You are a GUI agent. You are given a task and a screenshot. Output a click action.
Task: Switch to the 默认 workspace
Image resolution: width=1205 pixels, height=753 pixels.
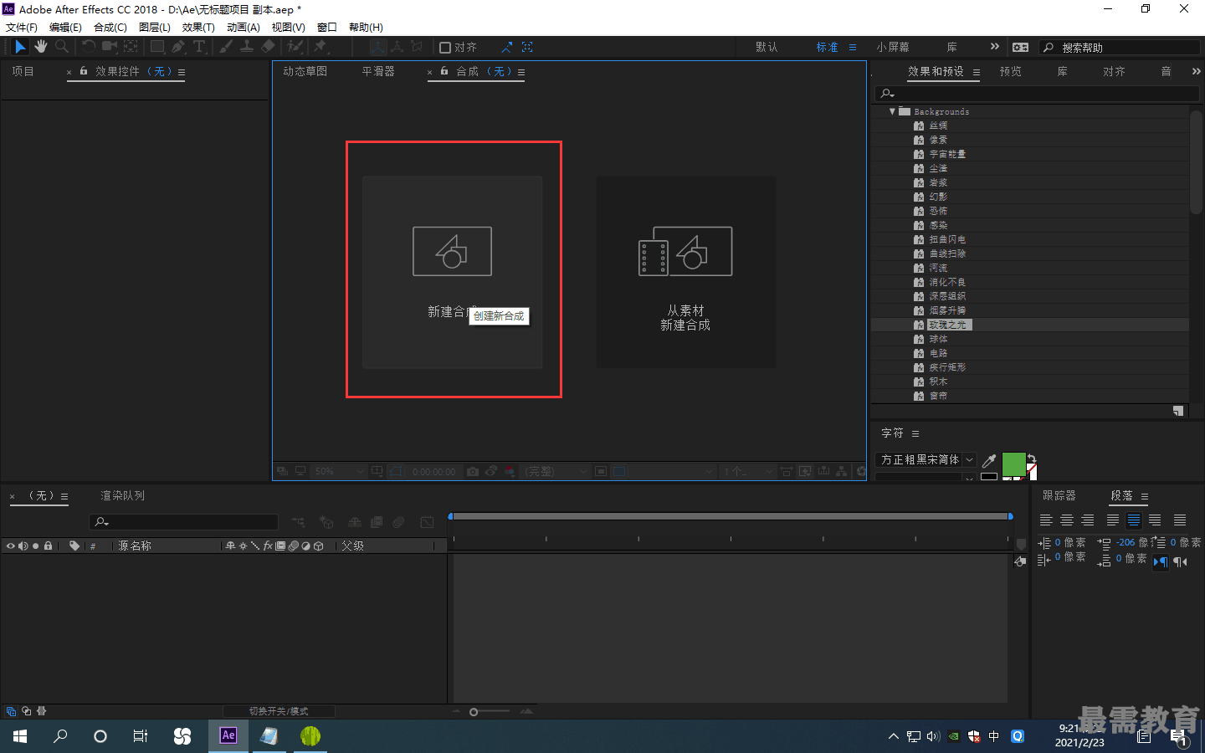click(x=767, y=47)
